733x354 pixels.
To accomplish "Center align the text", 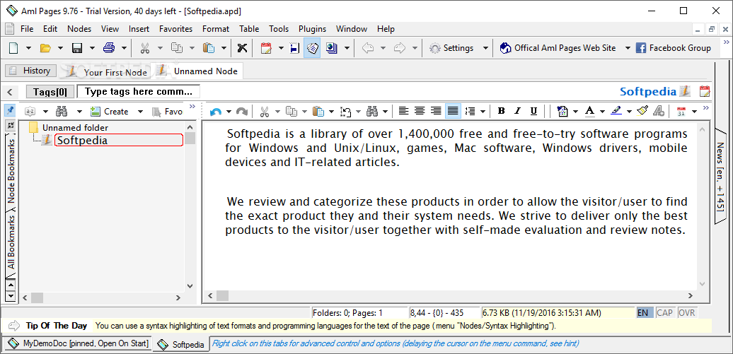I will click(x=420, y=111).
